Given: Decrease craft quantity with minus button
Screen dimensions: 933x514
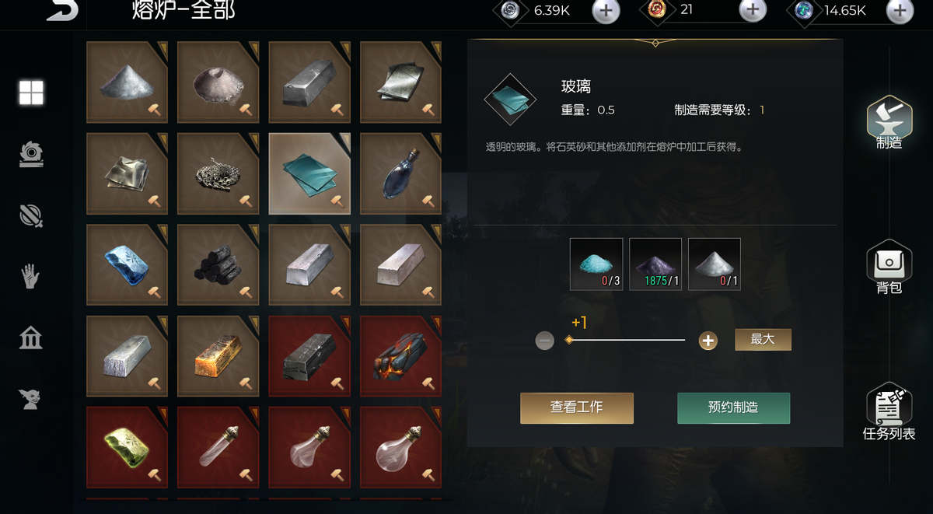Looking at the screenshot, I should (x=545, y=341).
